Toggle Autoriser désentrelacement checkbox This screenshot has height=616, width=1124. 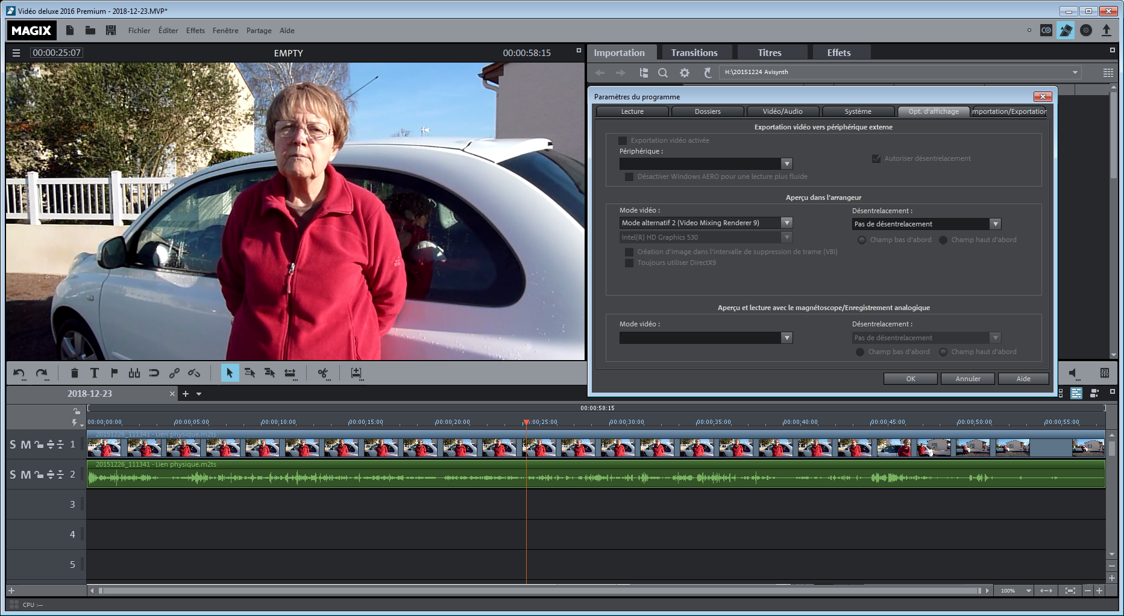(876, 158)
